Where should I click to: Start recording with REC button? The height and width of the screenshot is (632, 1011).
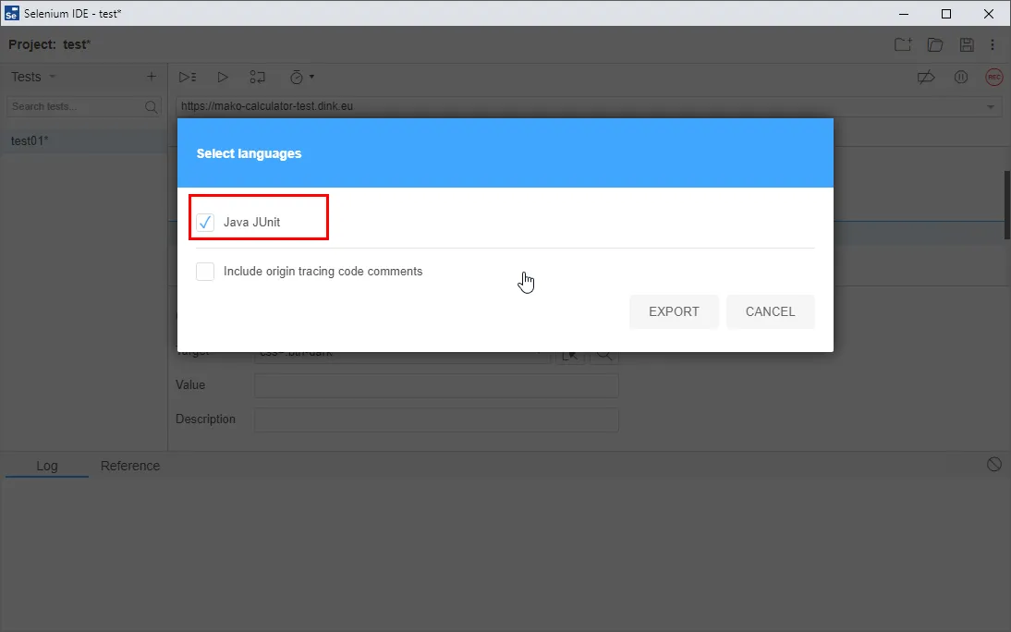tap(994, 78)
